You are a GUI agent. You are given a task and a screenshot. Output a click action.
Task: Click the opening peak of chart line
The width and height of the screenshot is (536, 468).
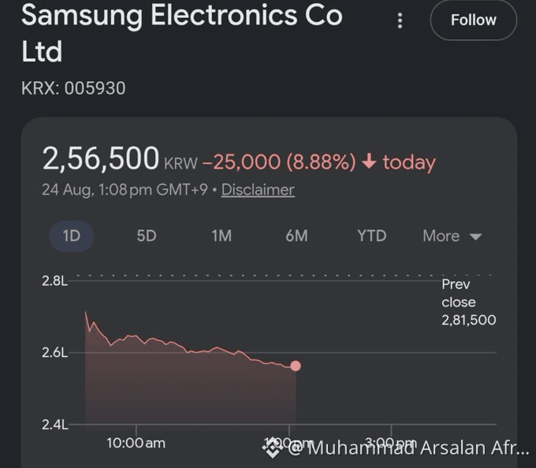point(85,312)
